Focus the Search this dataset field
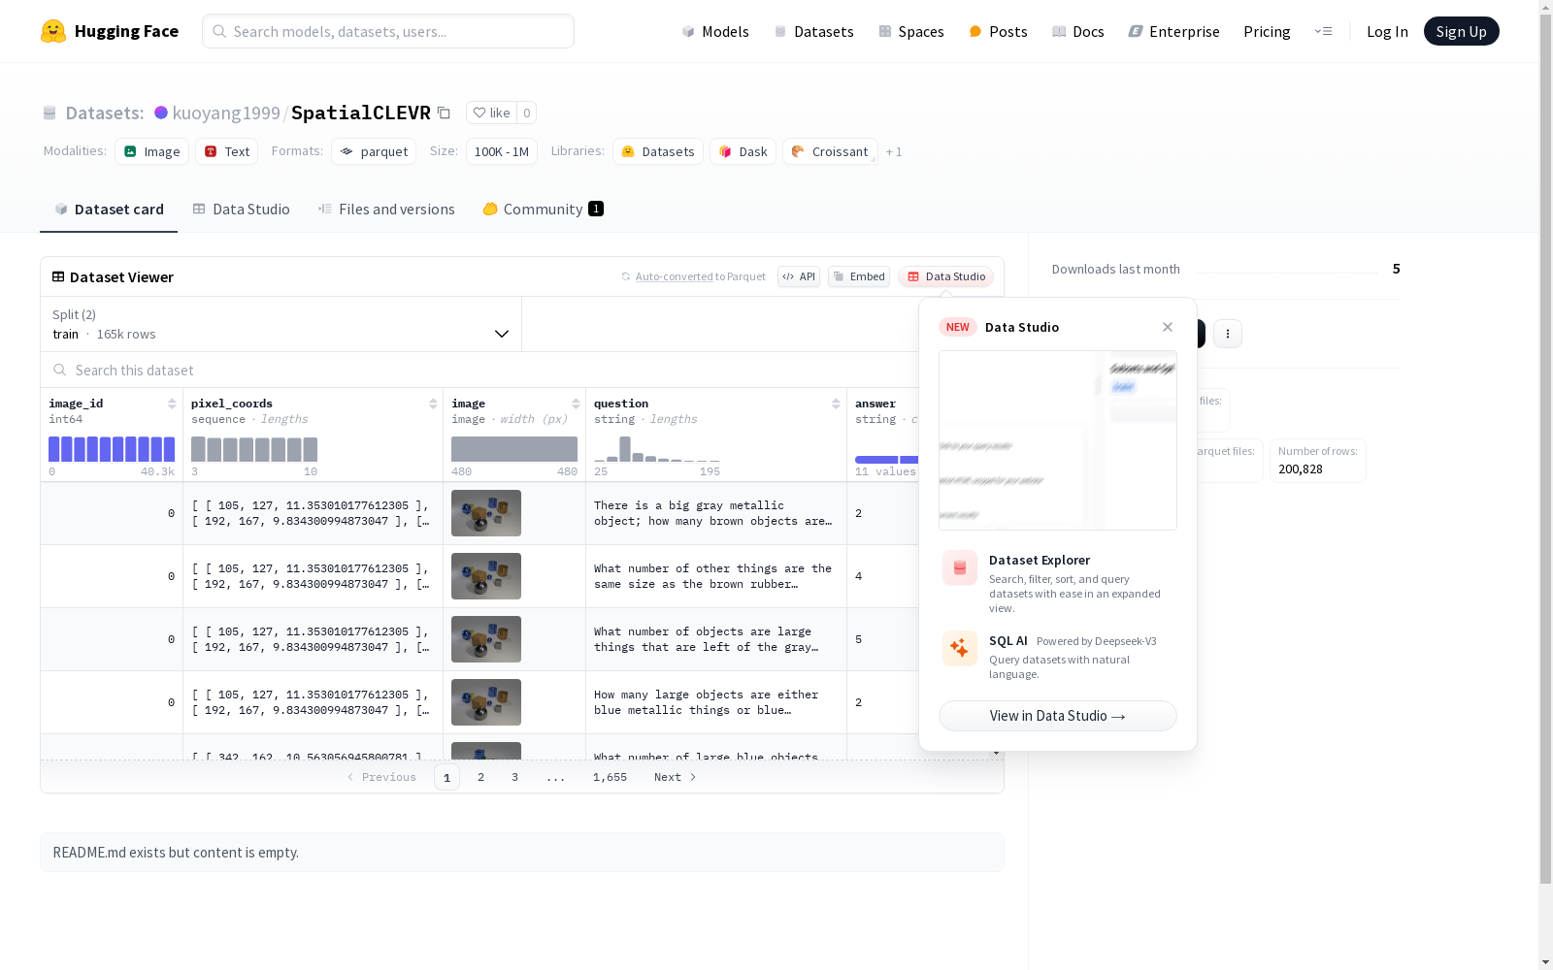Screen dimensions: 1553x970 (479, 370)
